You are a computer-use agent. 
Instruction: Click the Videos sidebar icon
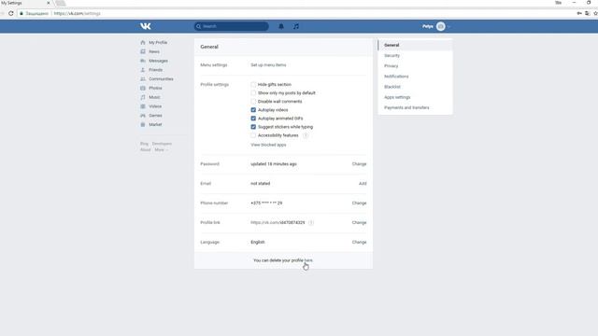click(143, 106)
